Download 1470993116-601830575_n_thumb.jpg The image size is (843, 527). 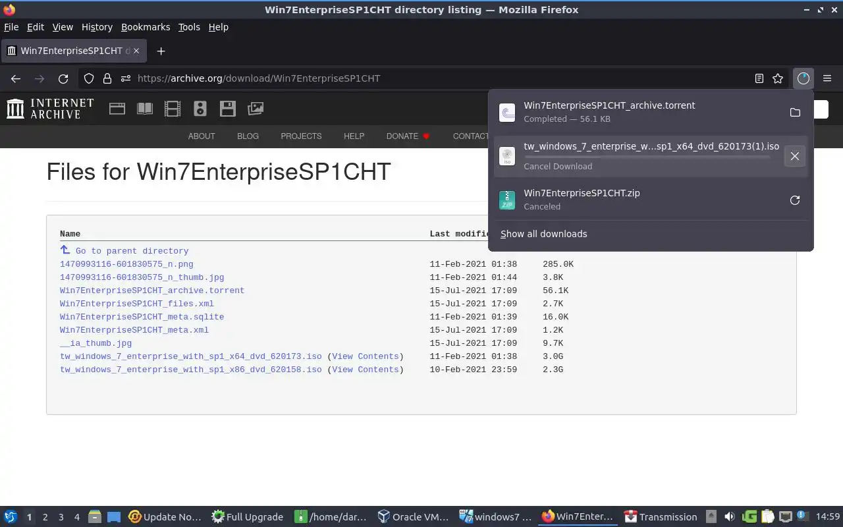coord(142,277)
